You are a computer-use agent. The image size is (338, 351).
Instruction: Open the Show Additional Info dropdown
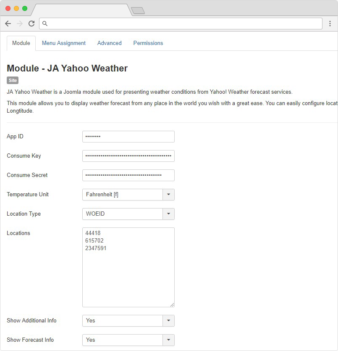tap(128, 321)
